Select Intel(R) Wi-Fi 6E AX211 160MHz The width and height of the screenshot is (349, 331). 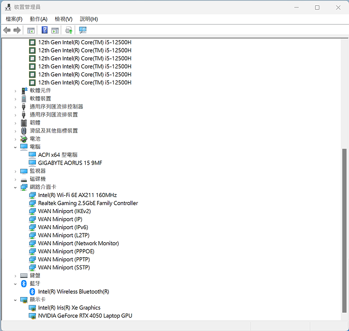click(78, 195)
